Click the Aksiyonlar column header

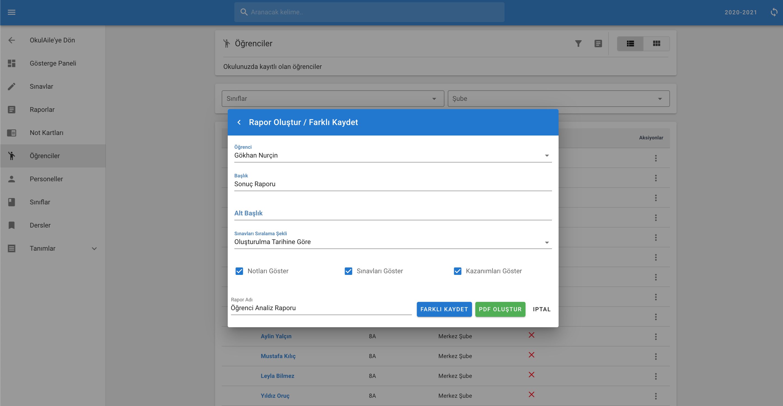coord(651,137)
